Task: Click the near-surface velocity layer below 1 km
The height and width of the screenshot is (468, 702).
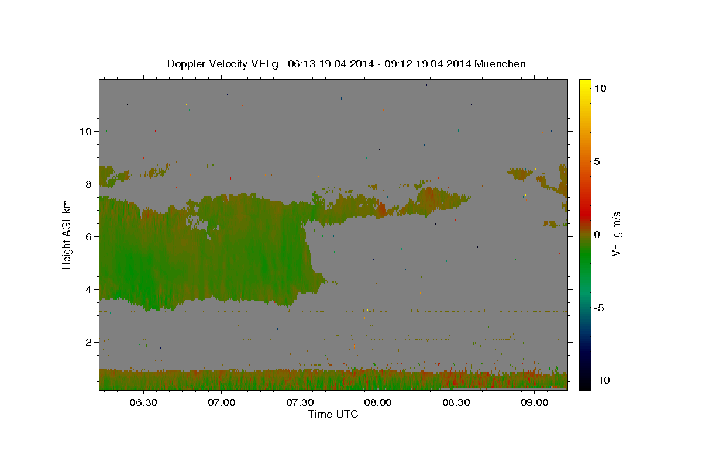Action: pos(333,379)
